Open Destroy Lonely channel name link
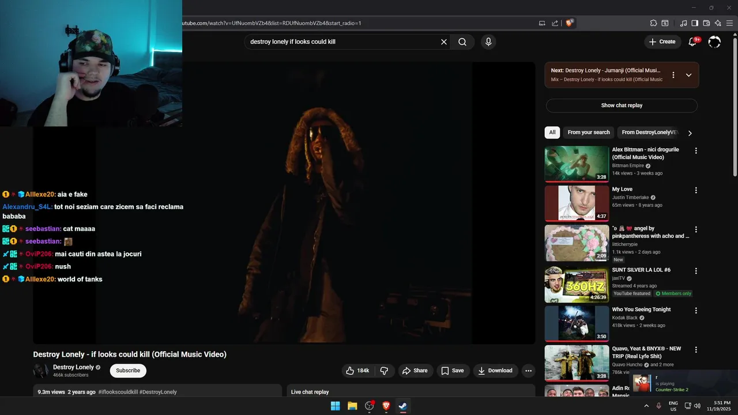Viewport: 738px width, 415px height. point(73,367)
